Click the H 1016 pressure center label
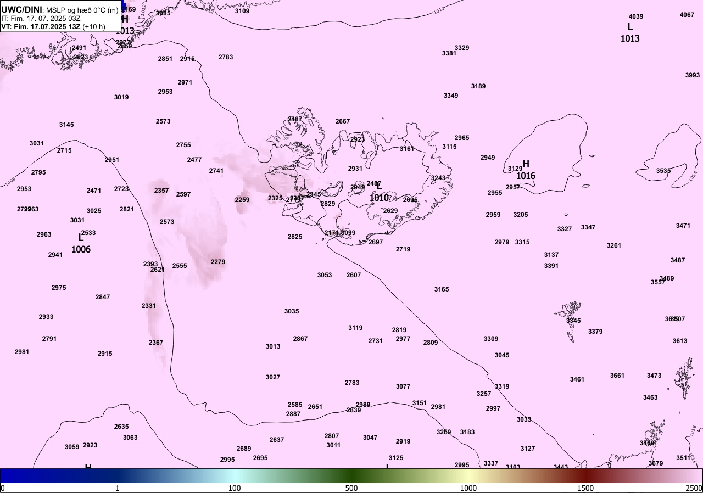The image size is (703, 493). (526, 170)
